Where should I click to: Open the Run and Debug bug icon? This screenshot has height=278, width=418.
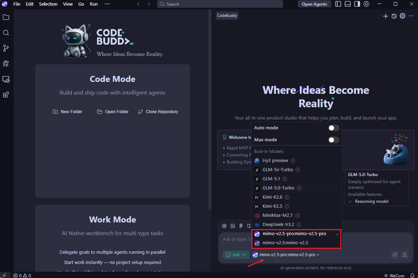(6, 64)
